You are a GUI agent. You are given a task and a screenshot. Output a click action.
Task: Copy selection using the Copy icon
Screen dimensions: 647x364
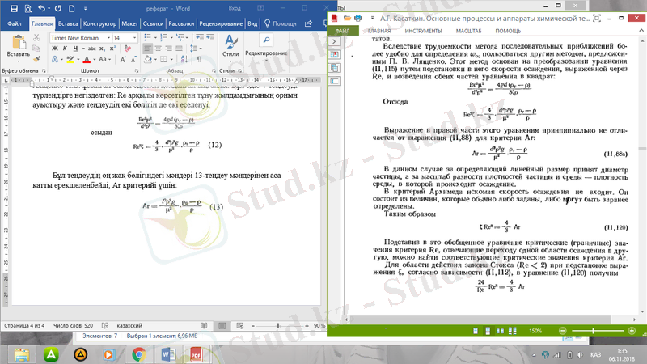(x=36, y=49)
